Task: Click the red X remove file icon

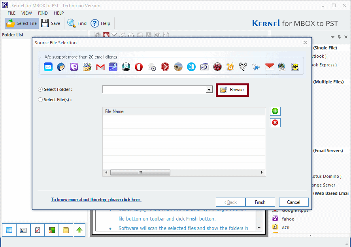Action: 275,123
